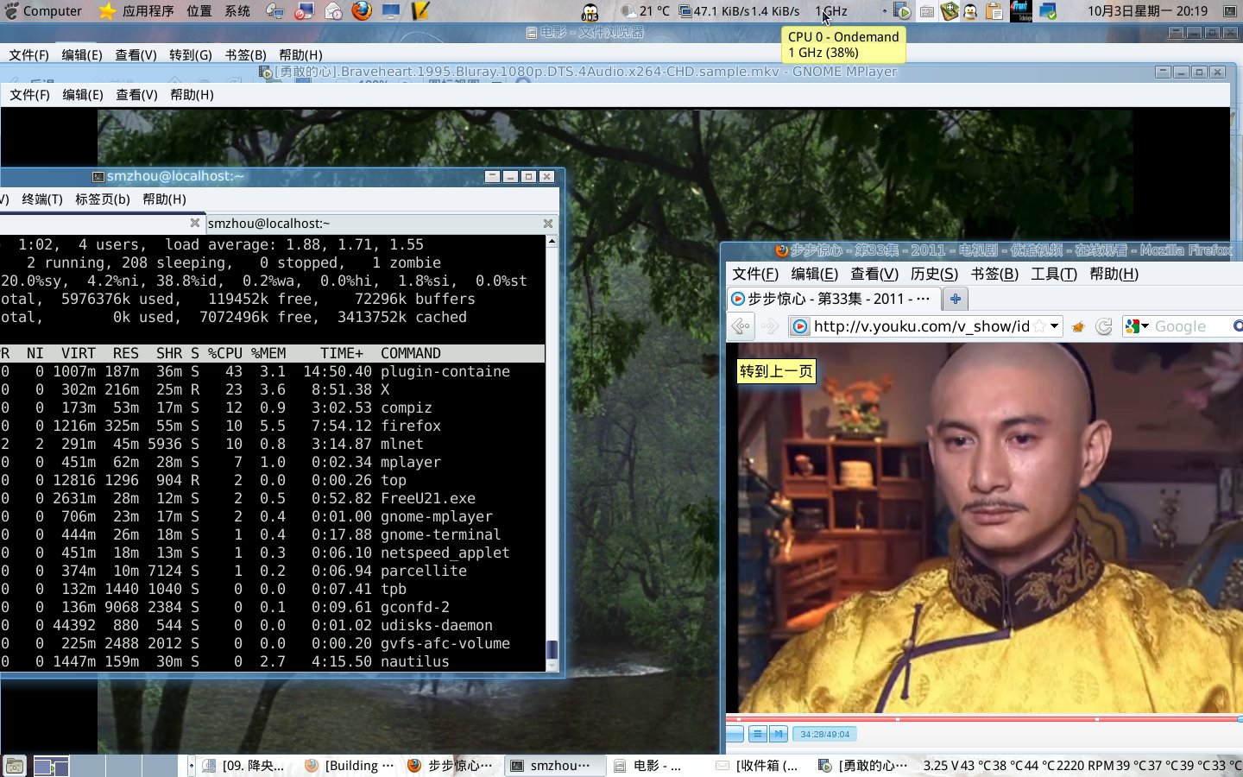Open the 系统 panel menu
1243x777 pixels.
(x=237, y=11)
